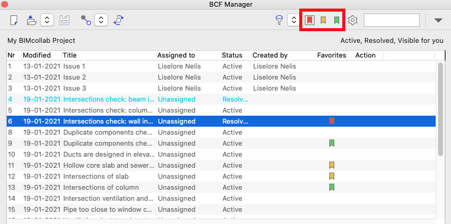The width and height of the screenshot is (451, 224).
Task: Click red bookmark on issue 6
Action: (332, 121)
